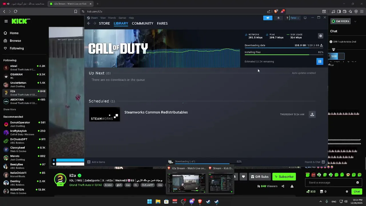366x206 pixels.
Task: Reload the browser page
Action: (x=15, y=11)
